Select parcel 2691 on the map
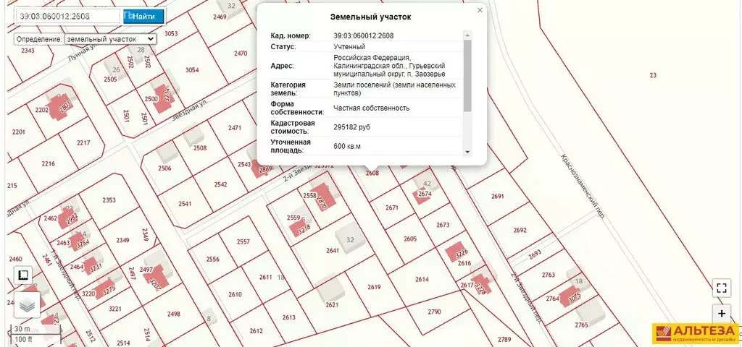The height and width of the screenshot is (347, 742). pyautogui.click(x=499, y=197)
